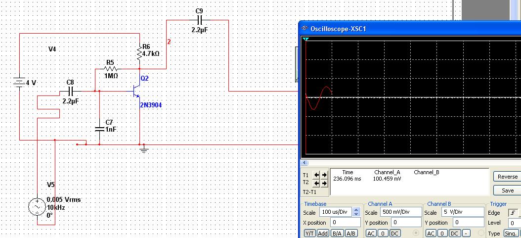Move cursor T1 left with arrow
Screen dimensions: 521x238
point(317,175)
